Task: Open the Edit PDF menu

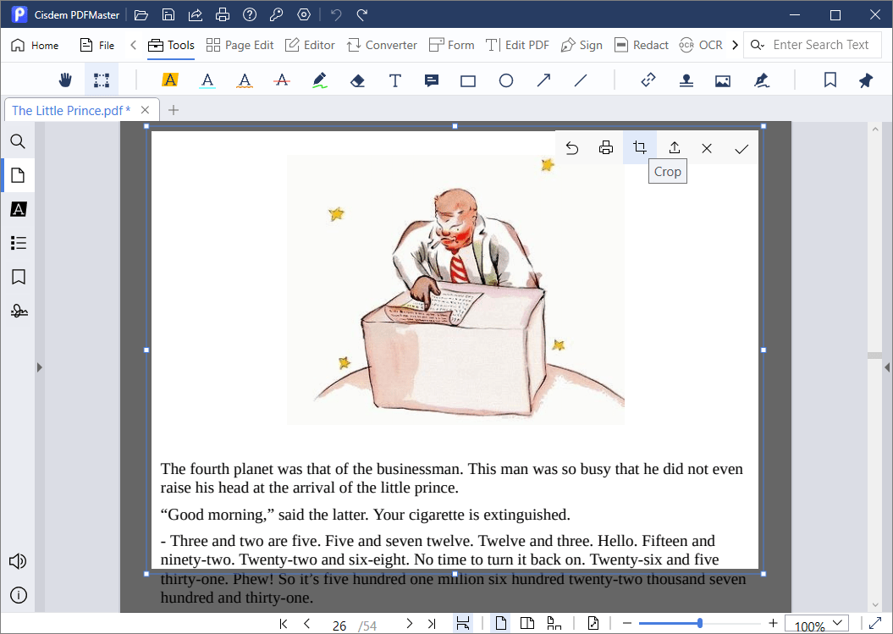Action: point(517,45)
